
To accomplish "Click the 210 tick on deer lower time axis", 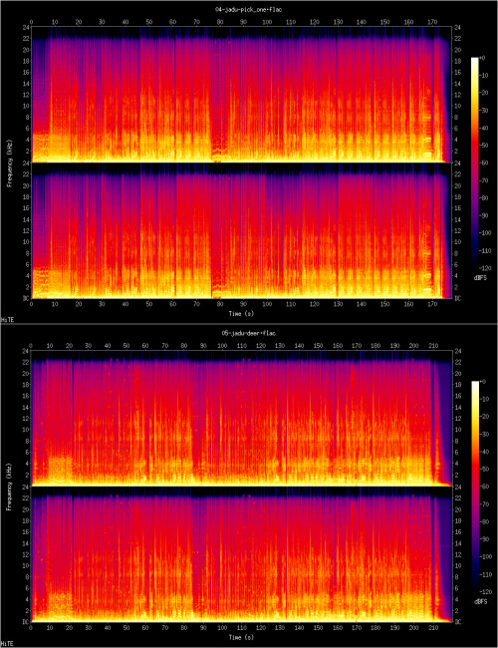I will tap(432, 628).
